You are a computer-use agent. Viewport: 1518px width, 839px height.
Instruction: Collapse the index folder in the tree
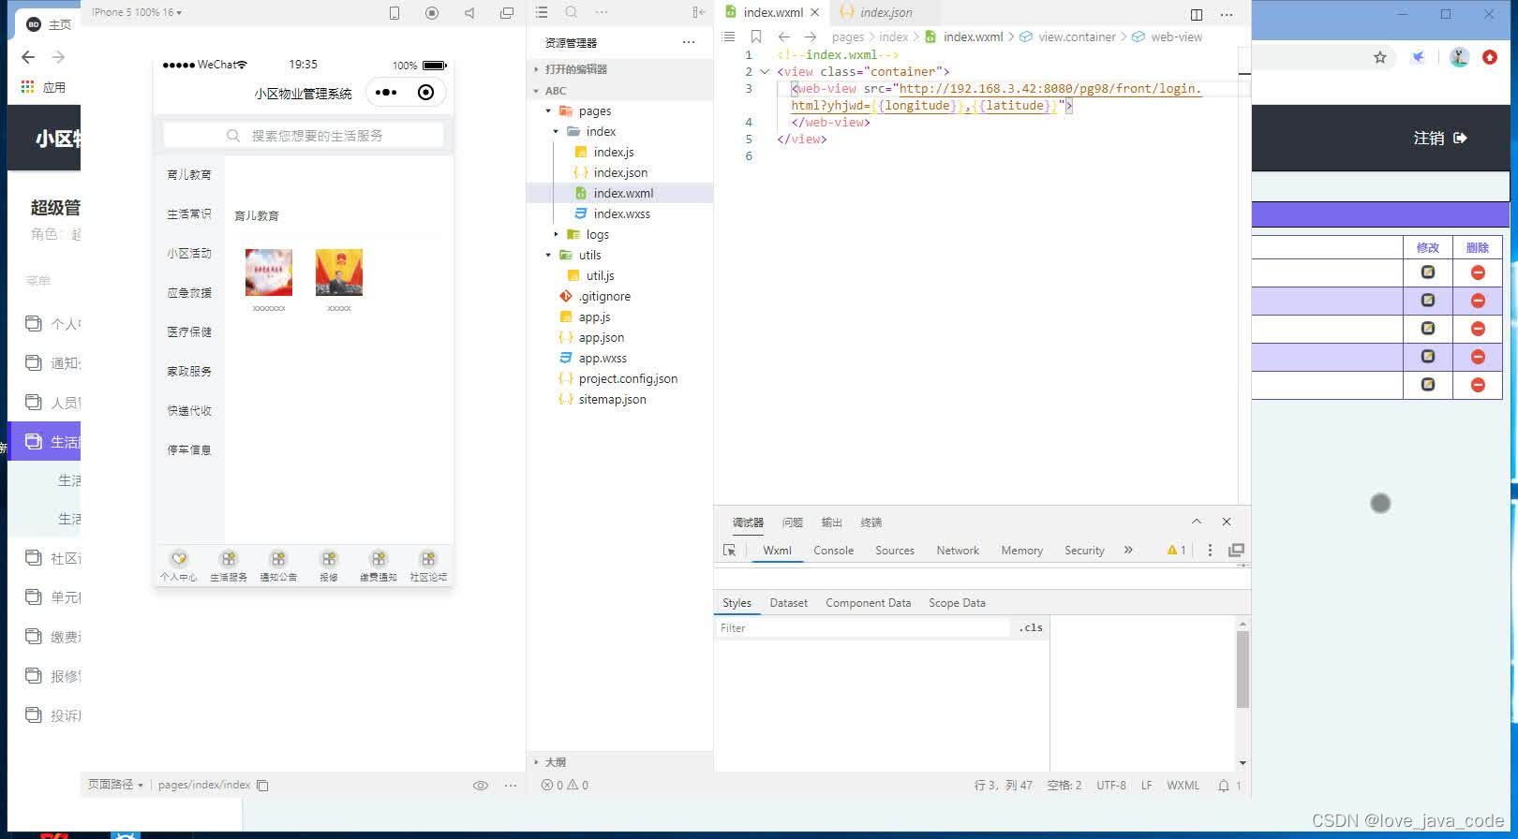556,131
